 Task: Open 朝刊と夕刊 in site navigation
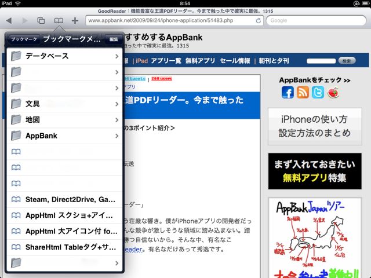[x=274, y=61]
